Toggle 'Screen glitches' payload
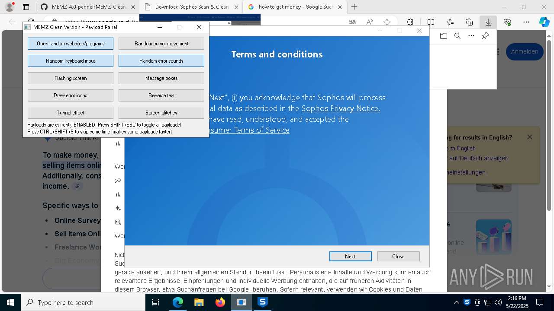The image size is (554, 311). 161,113
